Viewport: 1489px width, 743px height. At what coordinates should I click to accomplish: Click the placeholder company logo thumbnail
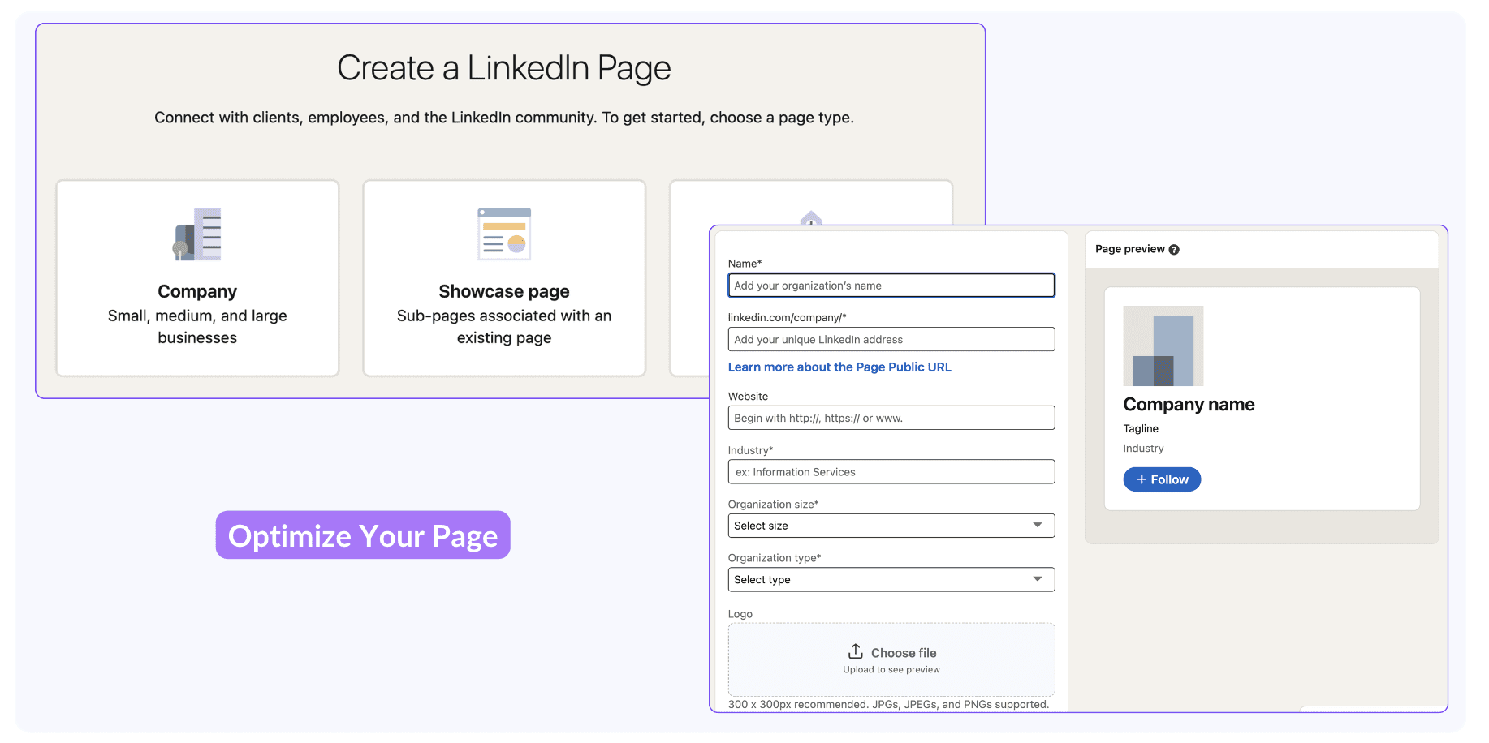tap(1163, 346)
